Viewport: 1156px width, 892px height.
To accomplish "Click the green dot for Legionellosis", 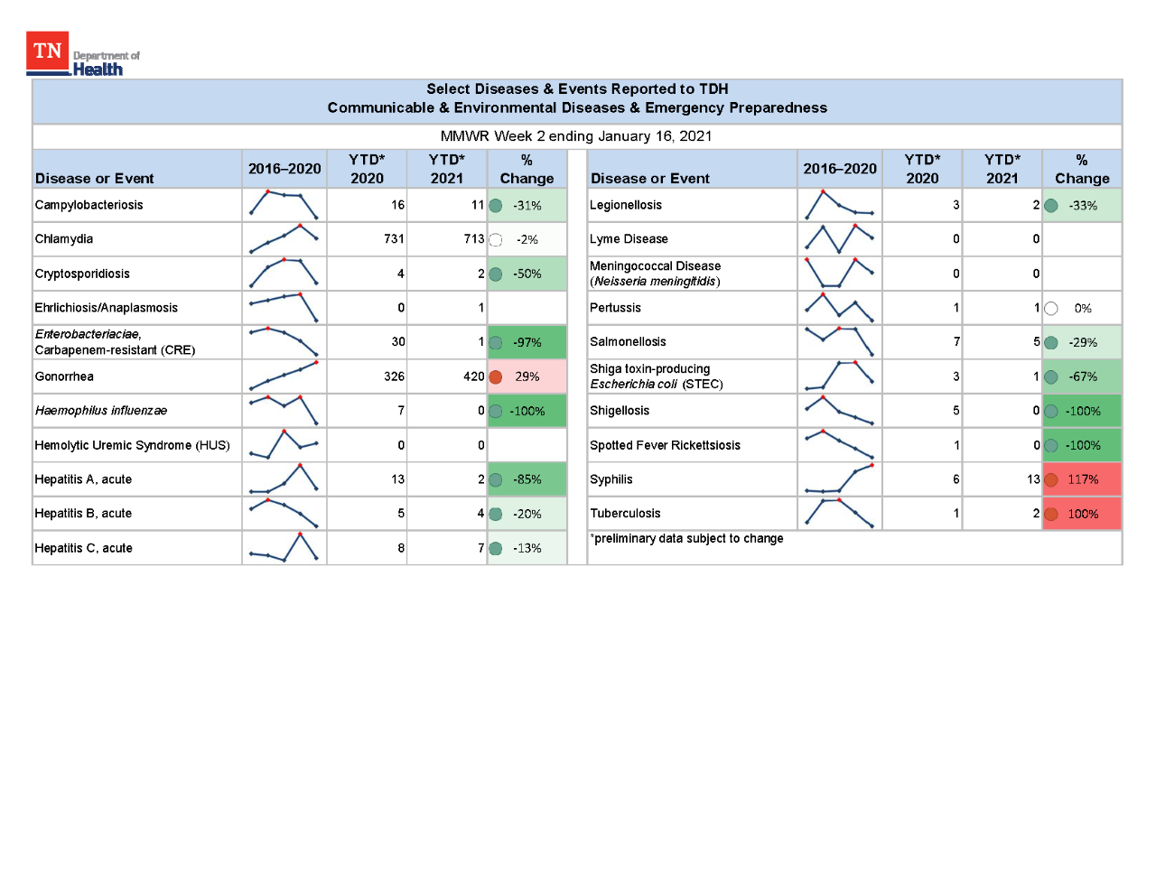I will (1051, 206).
